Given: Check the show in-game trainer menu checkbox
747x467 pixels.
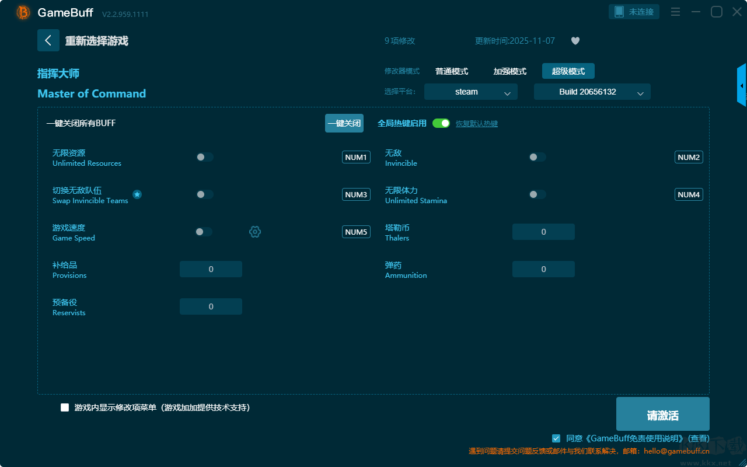Looking at the screenshot, I should point(65,407).
